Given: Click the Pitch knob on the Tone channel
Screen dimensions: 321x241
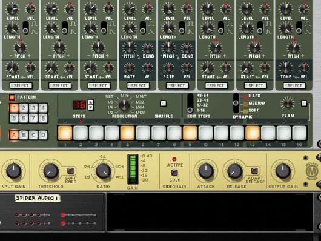Looking at the screenshot, I should [293, 47].
